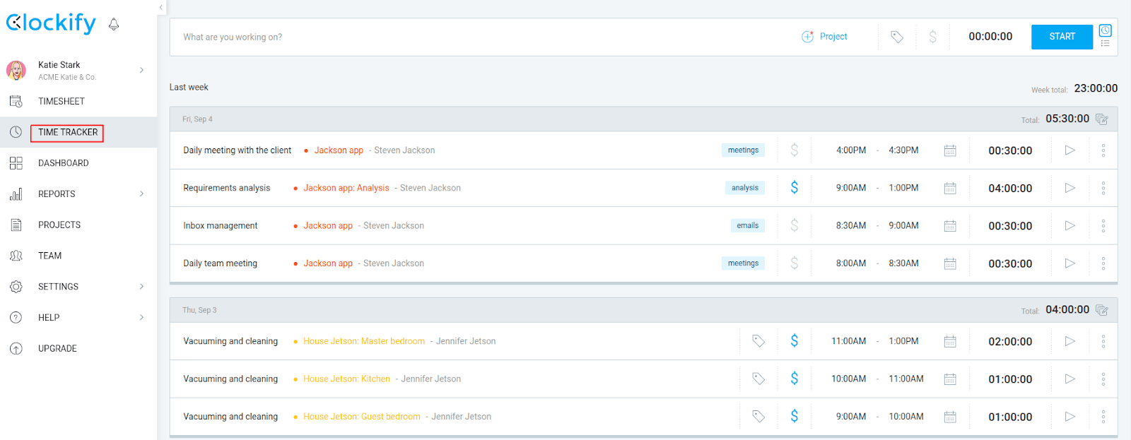Toggle billable dollar sign in timer bar
This screenshot has width=1131, height=440.
pos(933,37)
